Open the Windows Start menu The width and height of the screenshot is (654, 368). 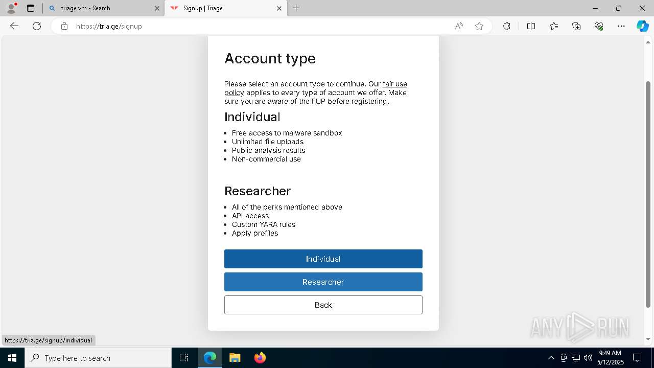coord(12,358)
